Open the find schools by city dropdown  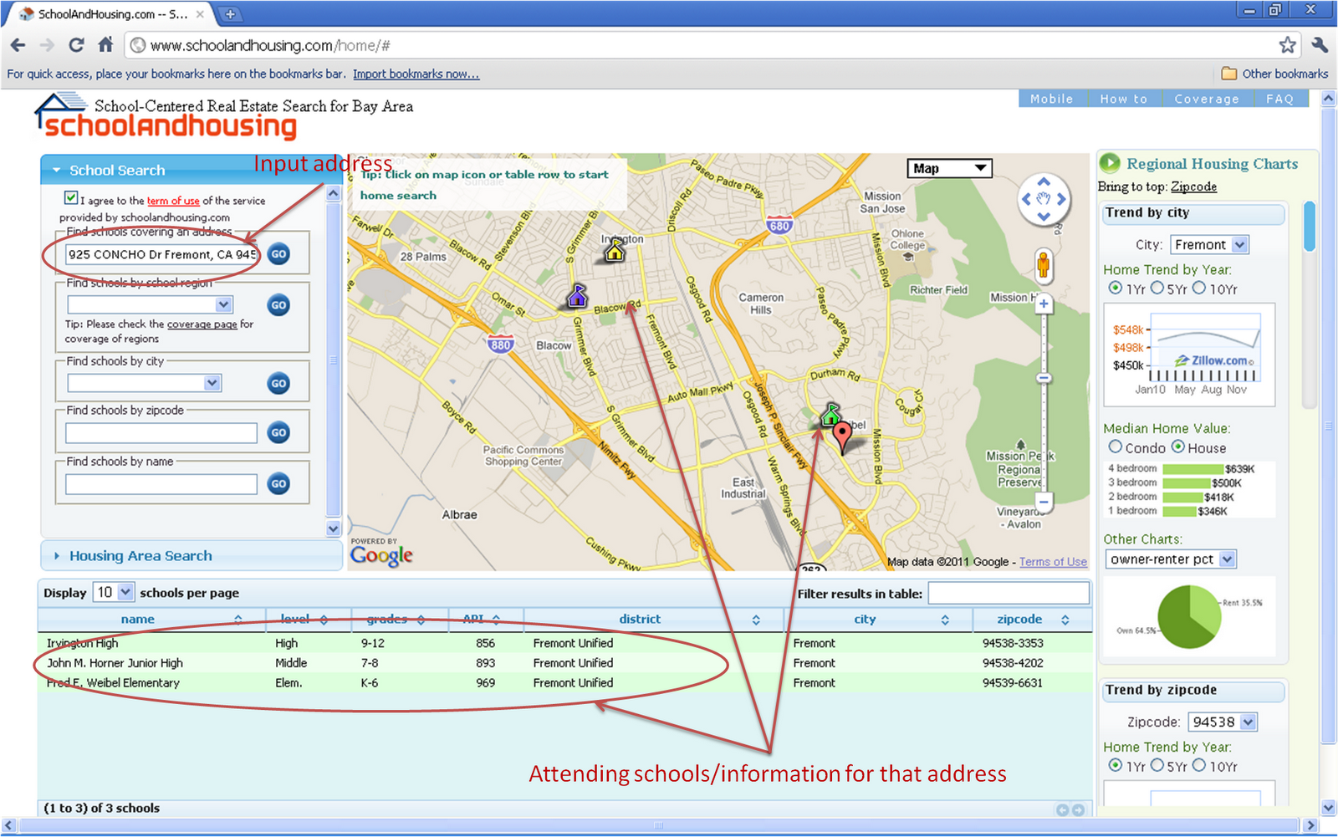click(x=144, y=383)
